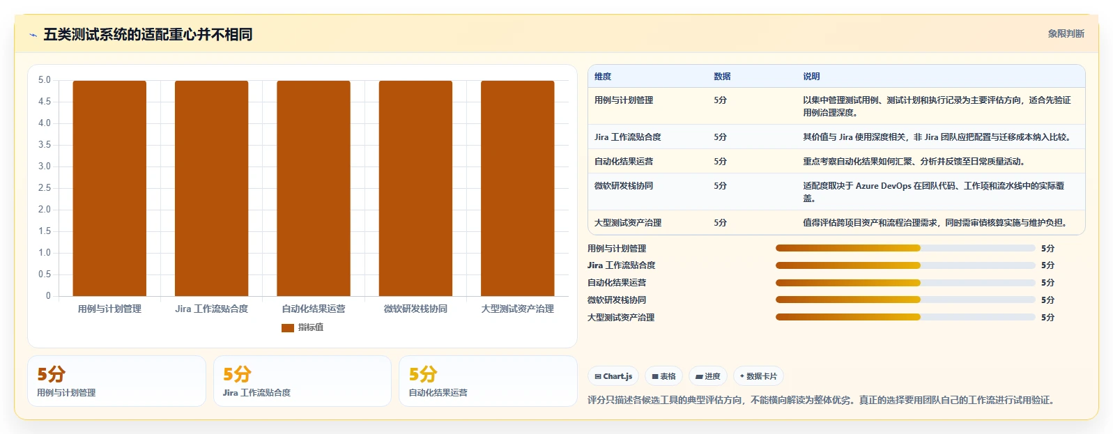Open the 自动化结果运营 5分 stat card
The width and height of the screenshot is (1113, 434).
coord(488,381)
